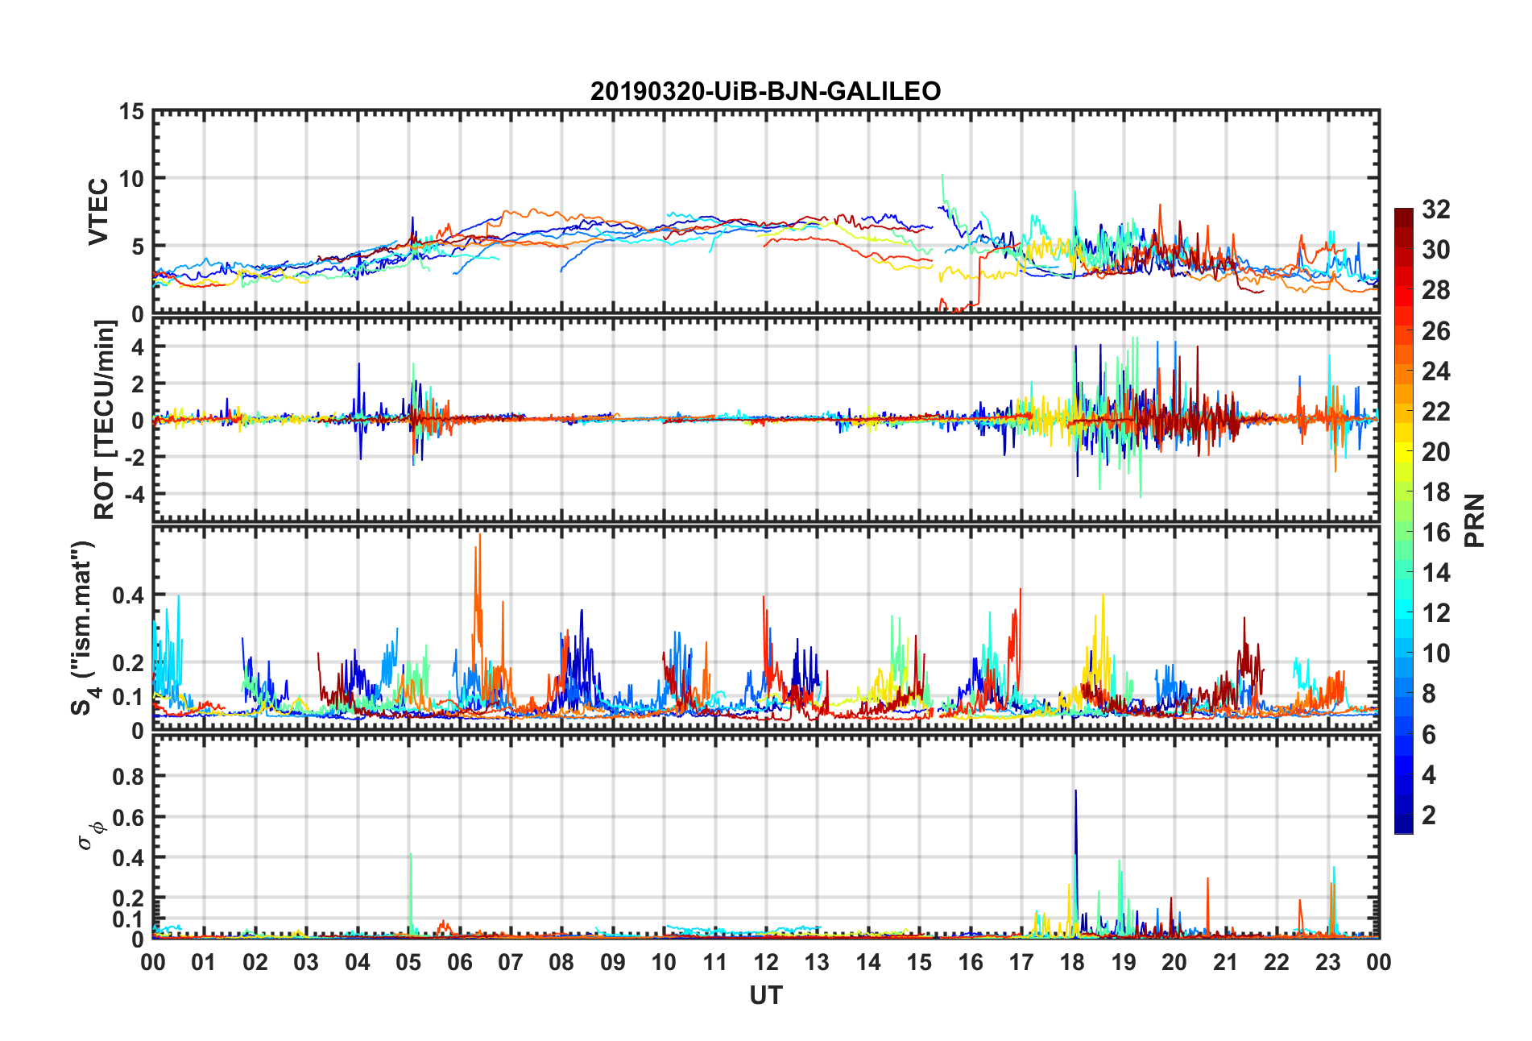Viewport: 1532px width, 1041px height.
Task: Click colorbar tick label 2
Action: pos(1429,815)
